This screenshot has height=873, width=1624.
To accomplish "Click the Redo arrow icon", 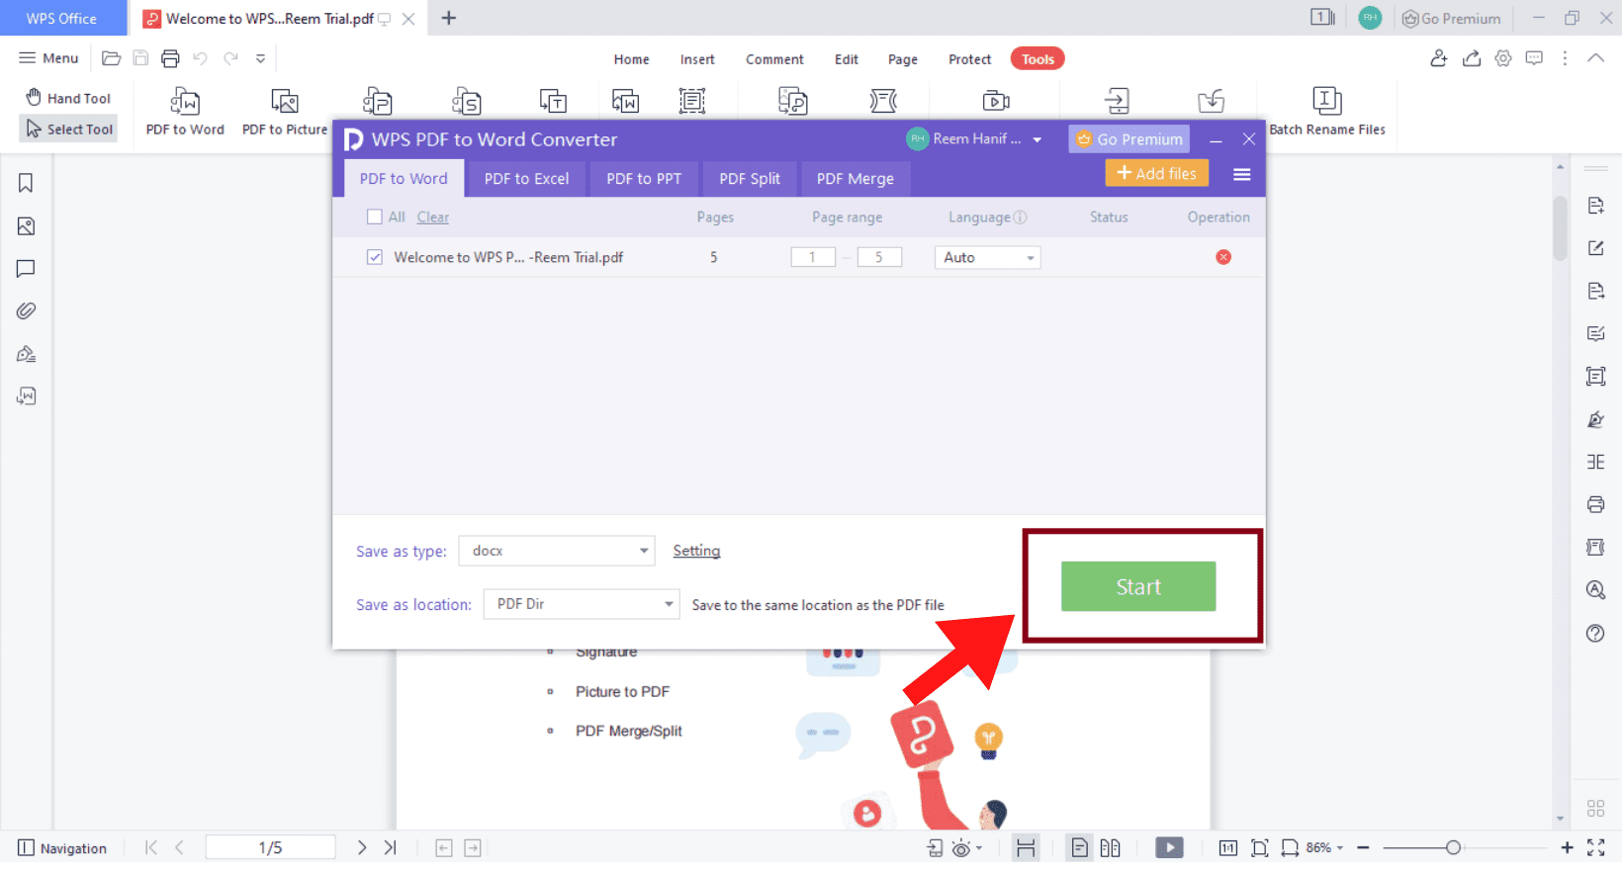I will point(230,59).
